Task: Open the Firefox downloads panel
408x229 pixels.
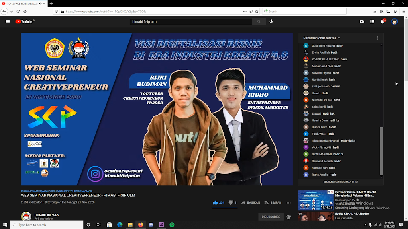Action: click(x=375, y=12)
